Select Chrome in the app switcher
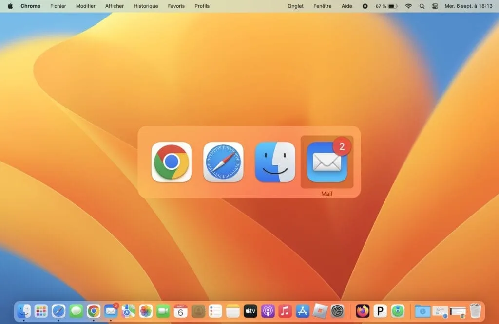499x324 pixels. pos(171,163)
